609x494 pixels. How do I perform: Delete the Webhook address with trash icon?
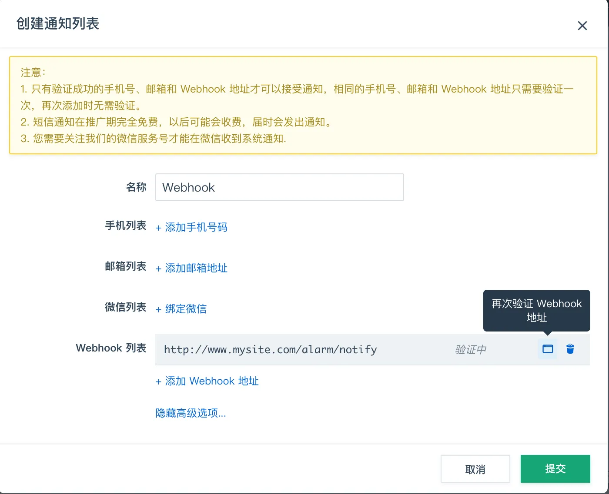[570, 349]
